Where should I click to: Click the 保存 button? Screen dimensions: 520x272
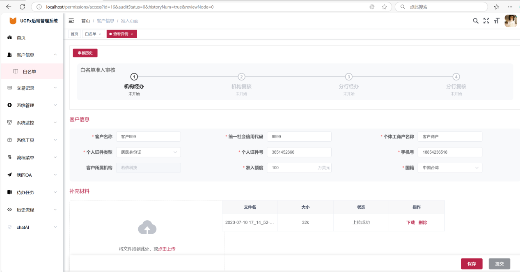pos(472,264)
